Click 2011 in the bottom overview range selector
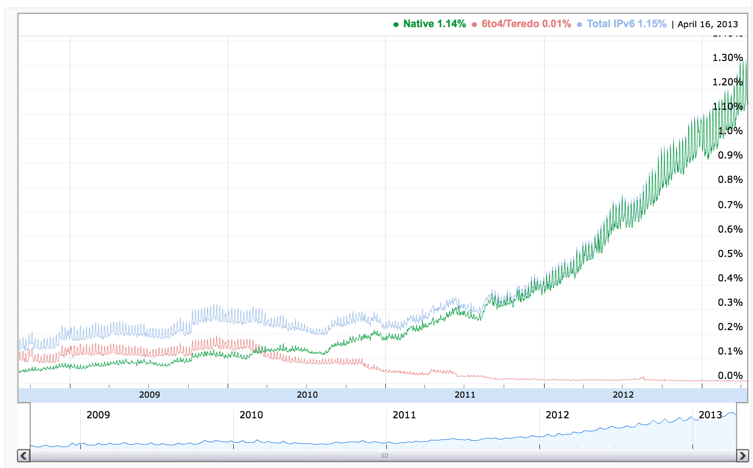Screen dimensions: 753x468 pos(404,415)
